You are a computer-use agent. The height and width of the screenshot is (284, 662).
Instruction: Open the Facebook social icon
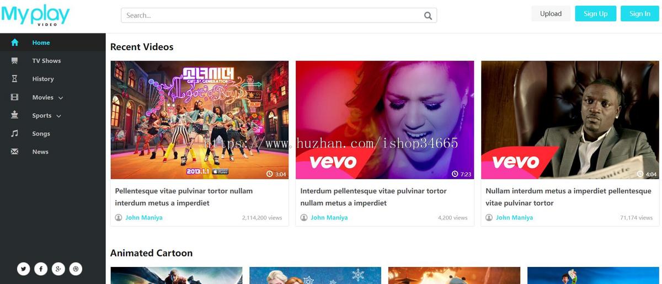coord(41,269)
